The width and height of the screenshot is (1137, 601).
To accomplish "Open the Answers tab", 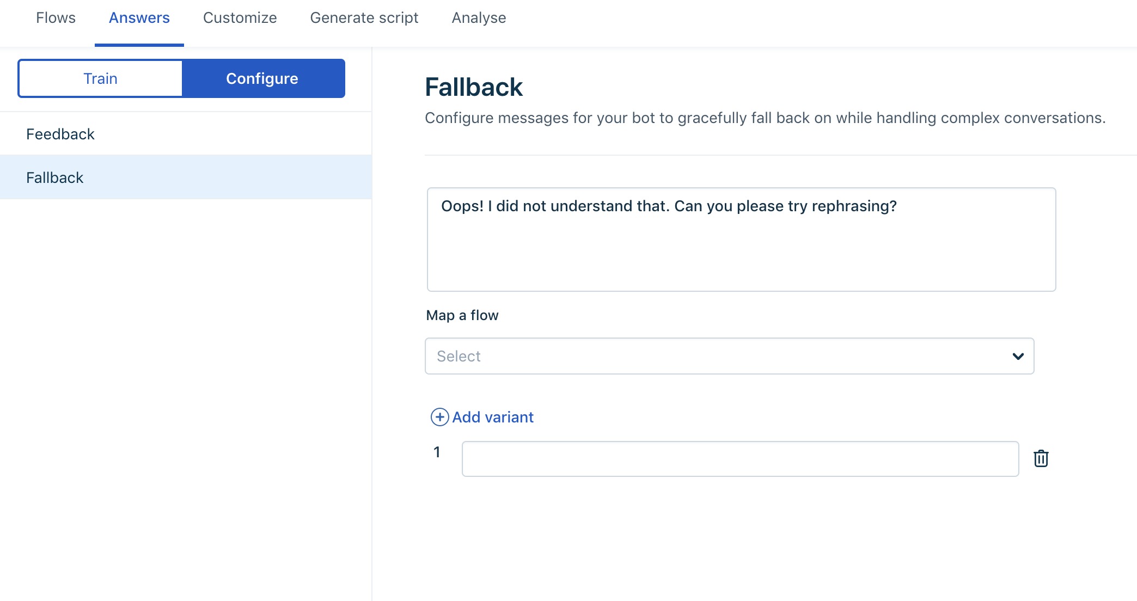I will [139, 18].
